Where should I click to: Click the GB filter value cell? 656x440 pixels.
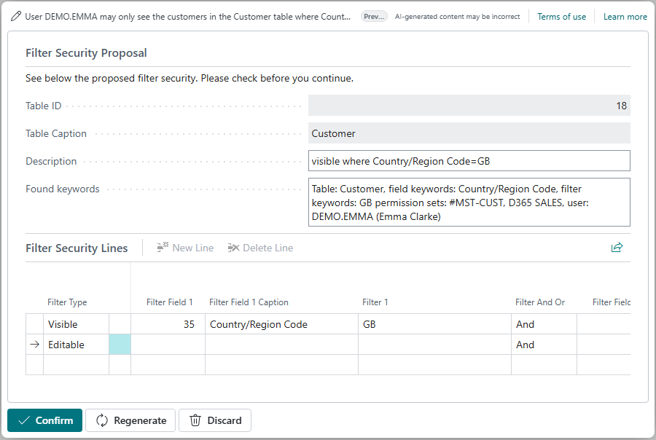click(434, 324)
